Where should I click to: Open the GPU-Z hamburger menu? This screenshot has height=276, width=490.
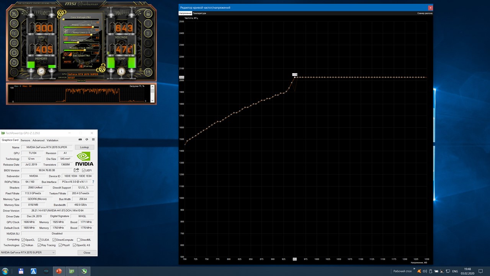pyautogui.click(x=93, y=140)
